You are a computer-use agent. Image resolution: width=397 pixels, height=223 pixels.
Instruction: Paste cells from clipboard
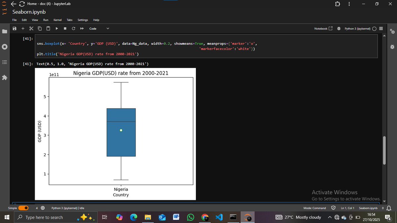48,28
